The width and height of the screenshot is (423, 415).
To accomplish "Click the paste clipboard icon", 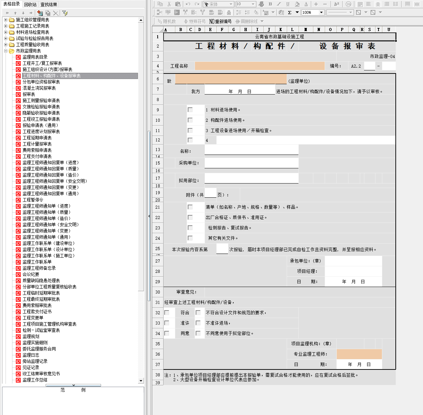I will tap(178, 4).
